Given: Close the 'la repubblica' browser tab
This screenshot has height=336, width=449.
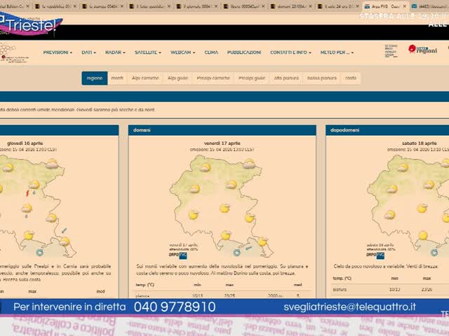Looking at the screenshot, I should coord(76,6).
